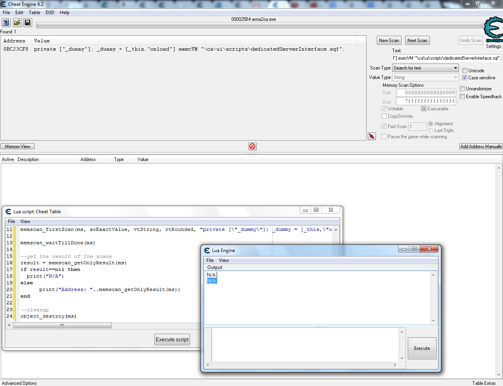Image resolution: width=503 pixels, height=386 pixels.
Task: Click the Lua Engine window title icon
Action: (207, 251)
